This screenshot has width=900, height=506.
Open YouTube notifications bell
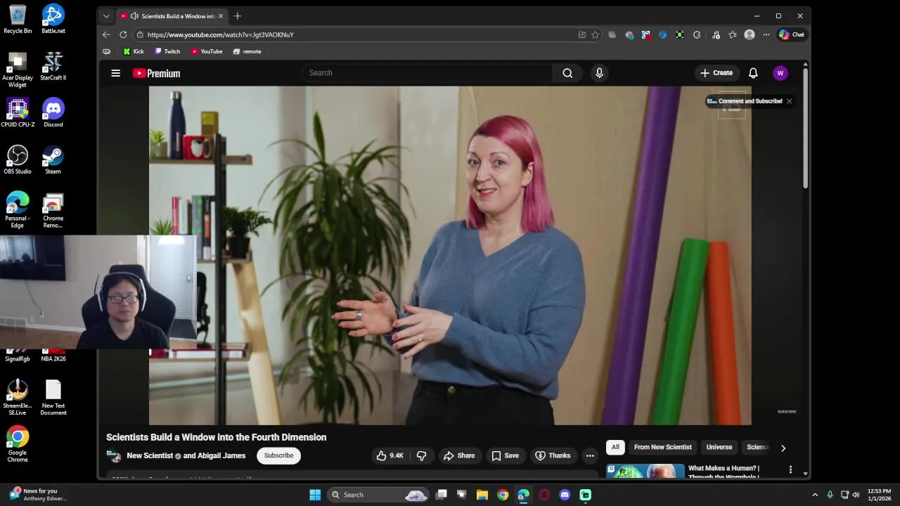point(753,73)
